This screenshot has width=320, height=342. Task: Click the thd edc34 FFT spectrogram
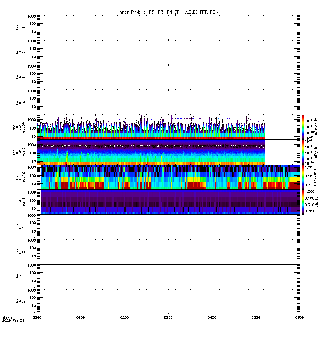pos(151,127)
